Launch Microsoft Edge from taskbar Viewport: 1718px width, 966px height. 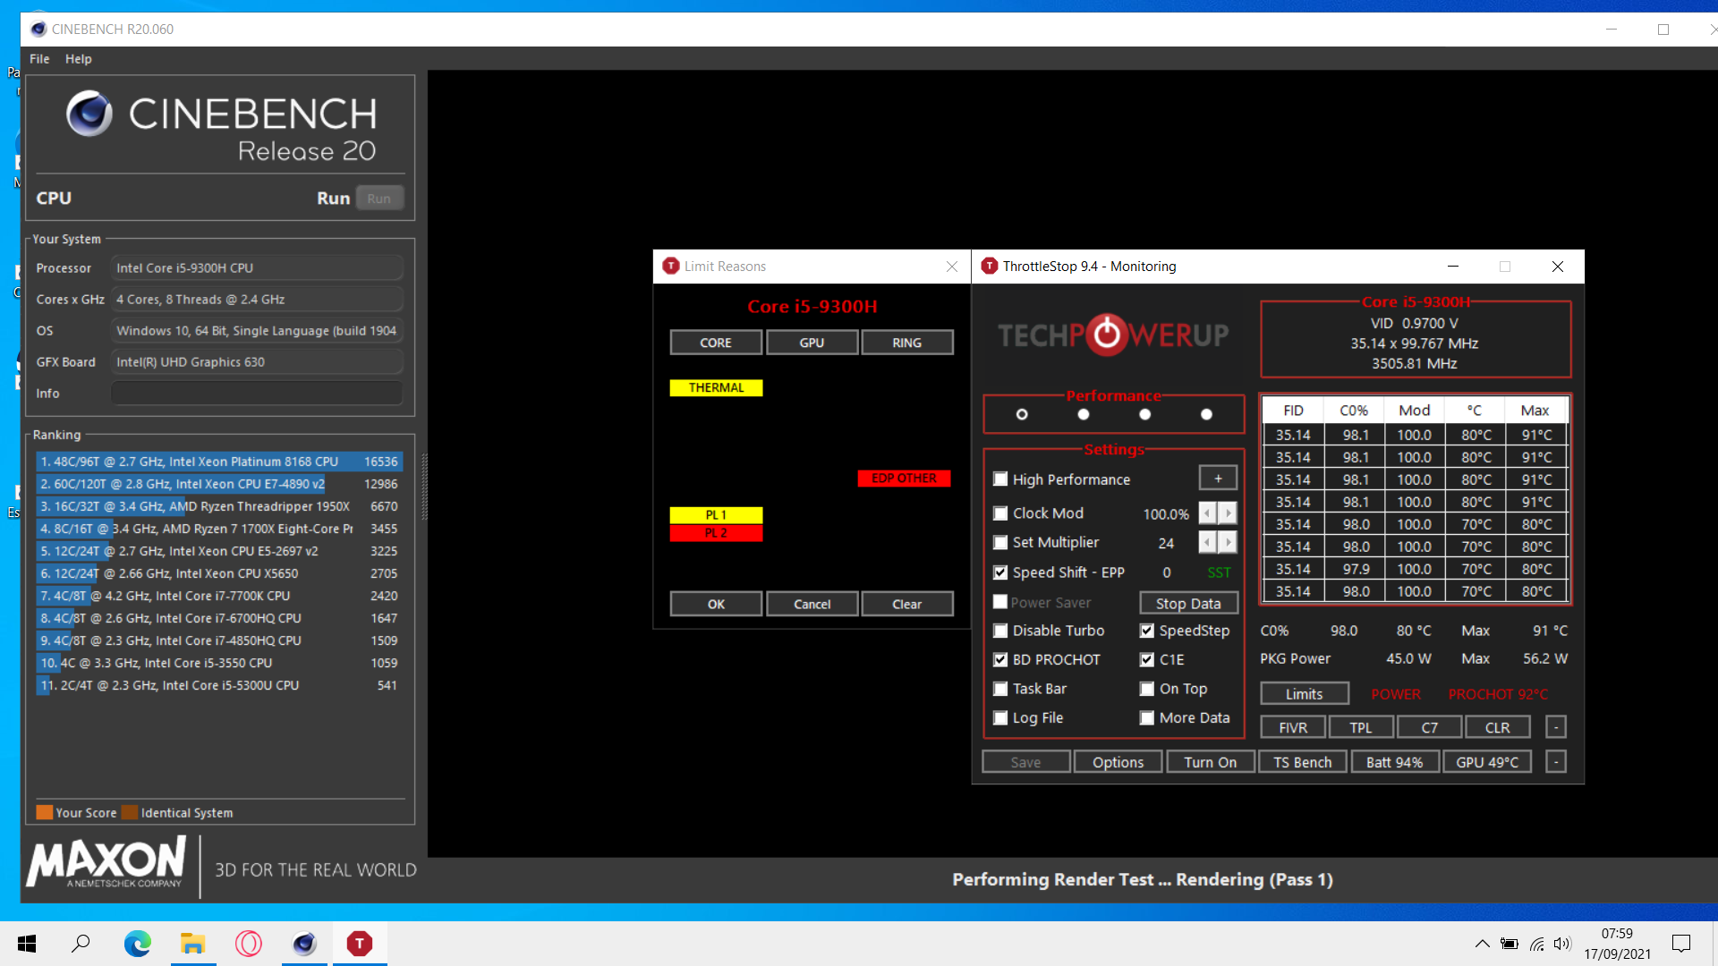click(x=137, y=944)
